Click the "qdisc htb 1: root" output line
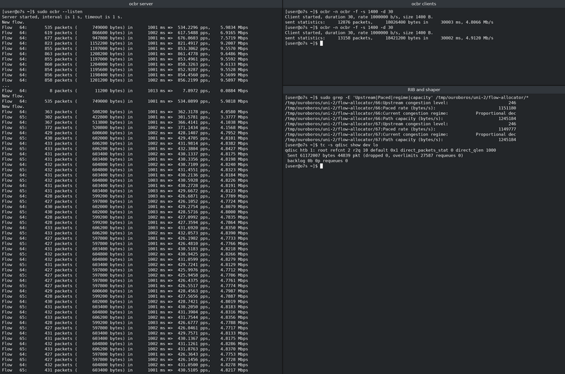 (x=391, y=150)
